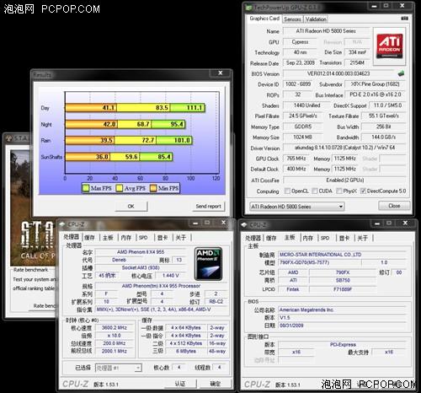Click the GPU Name field in GPU-Z
Viewport: 421px width, 393px height.
(326, 31)
